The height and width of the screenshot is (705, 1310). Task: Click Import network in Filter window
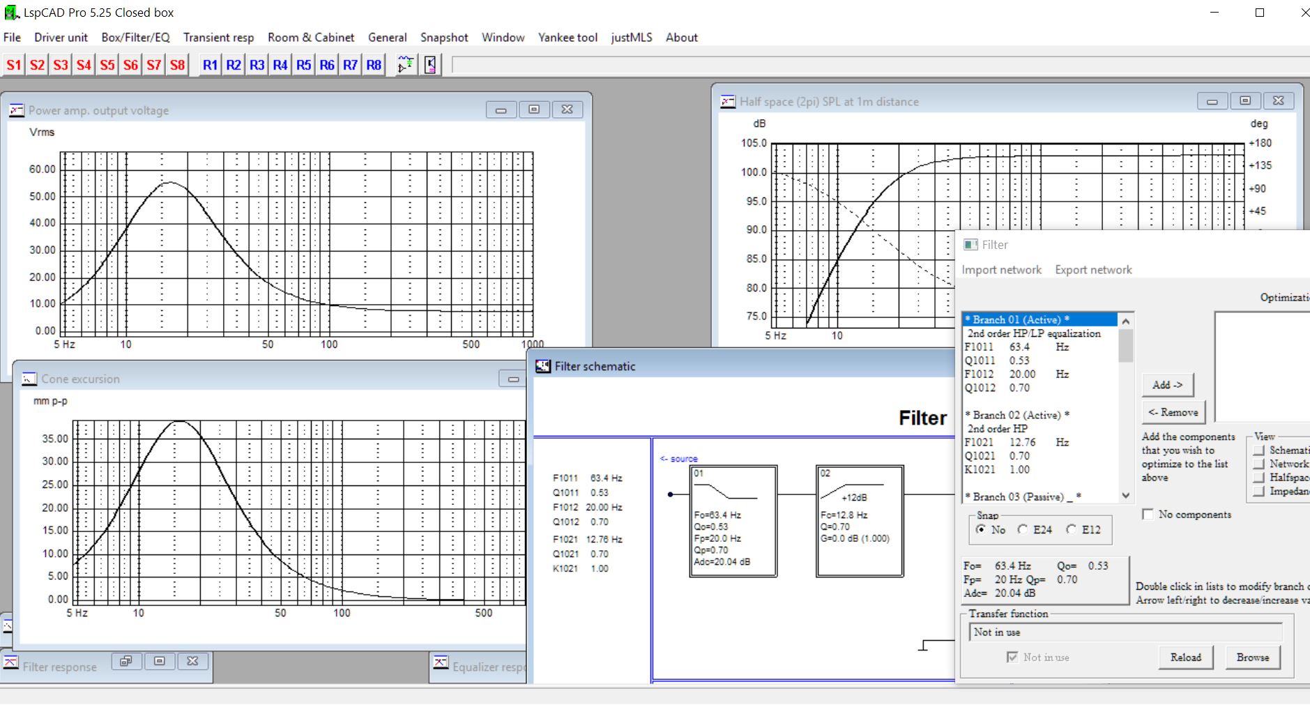1002,270
